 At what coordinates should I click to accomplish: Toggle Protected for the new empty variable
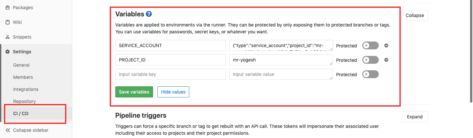click(371, 74)
